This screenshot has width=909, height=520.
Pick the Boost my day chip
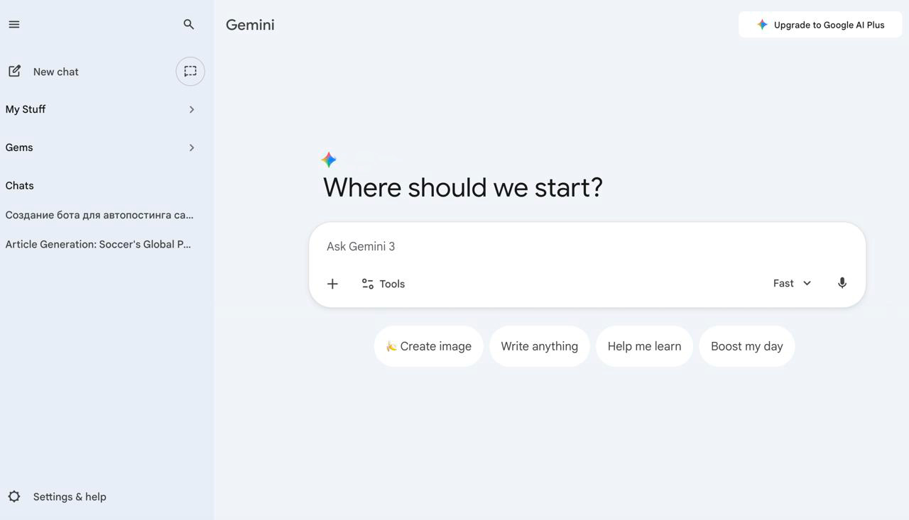click(x=747, y=346)
